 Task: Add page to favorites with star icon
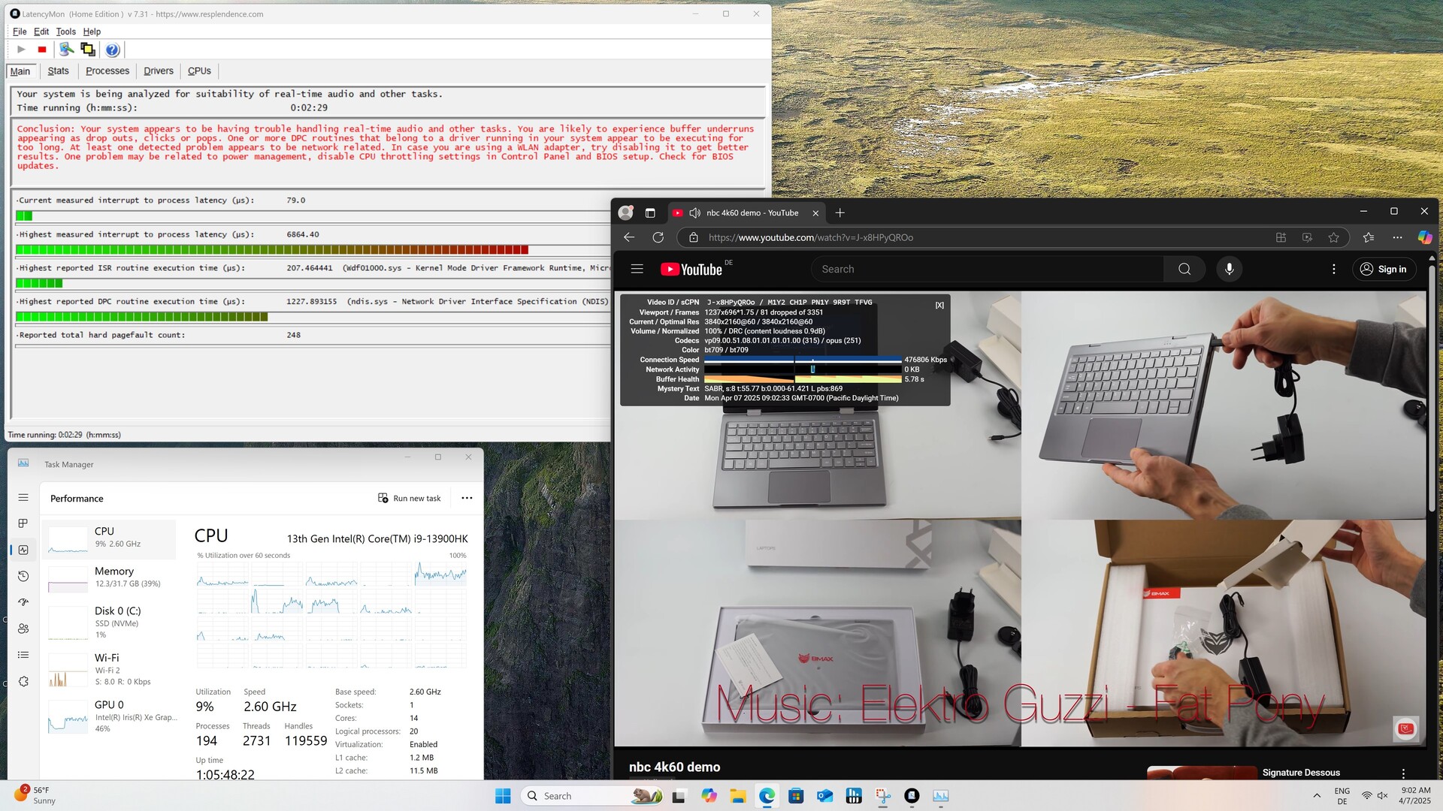1333,237
